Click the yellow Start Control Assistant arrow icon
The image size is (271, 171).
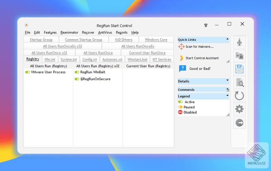[181, 58]
